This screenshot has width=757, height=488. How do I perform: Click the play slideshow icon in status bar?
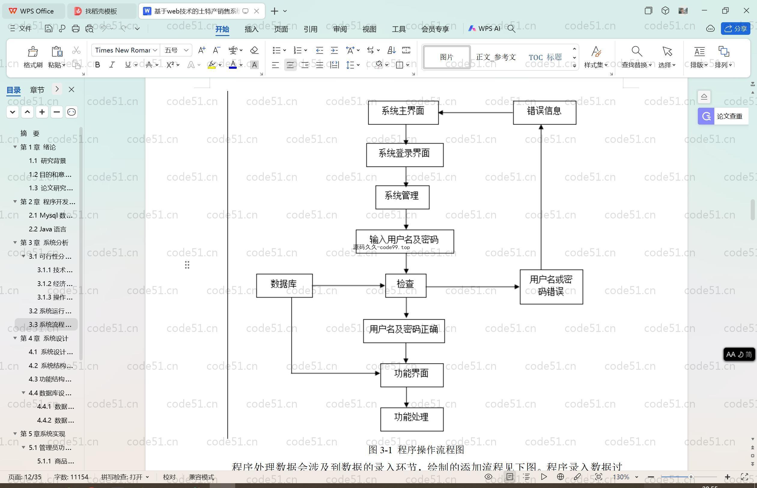point(544,477)
